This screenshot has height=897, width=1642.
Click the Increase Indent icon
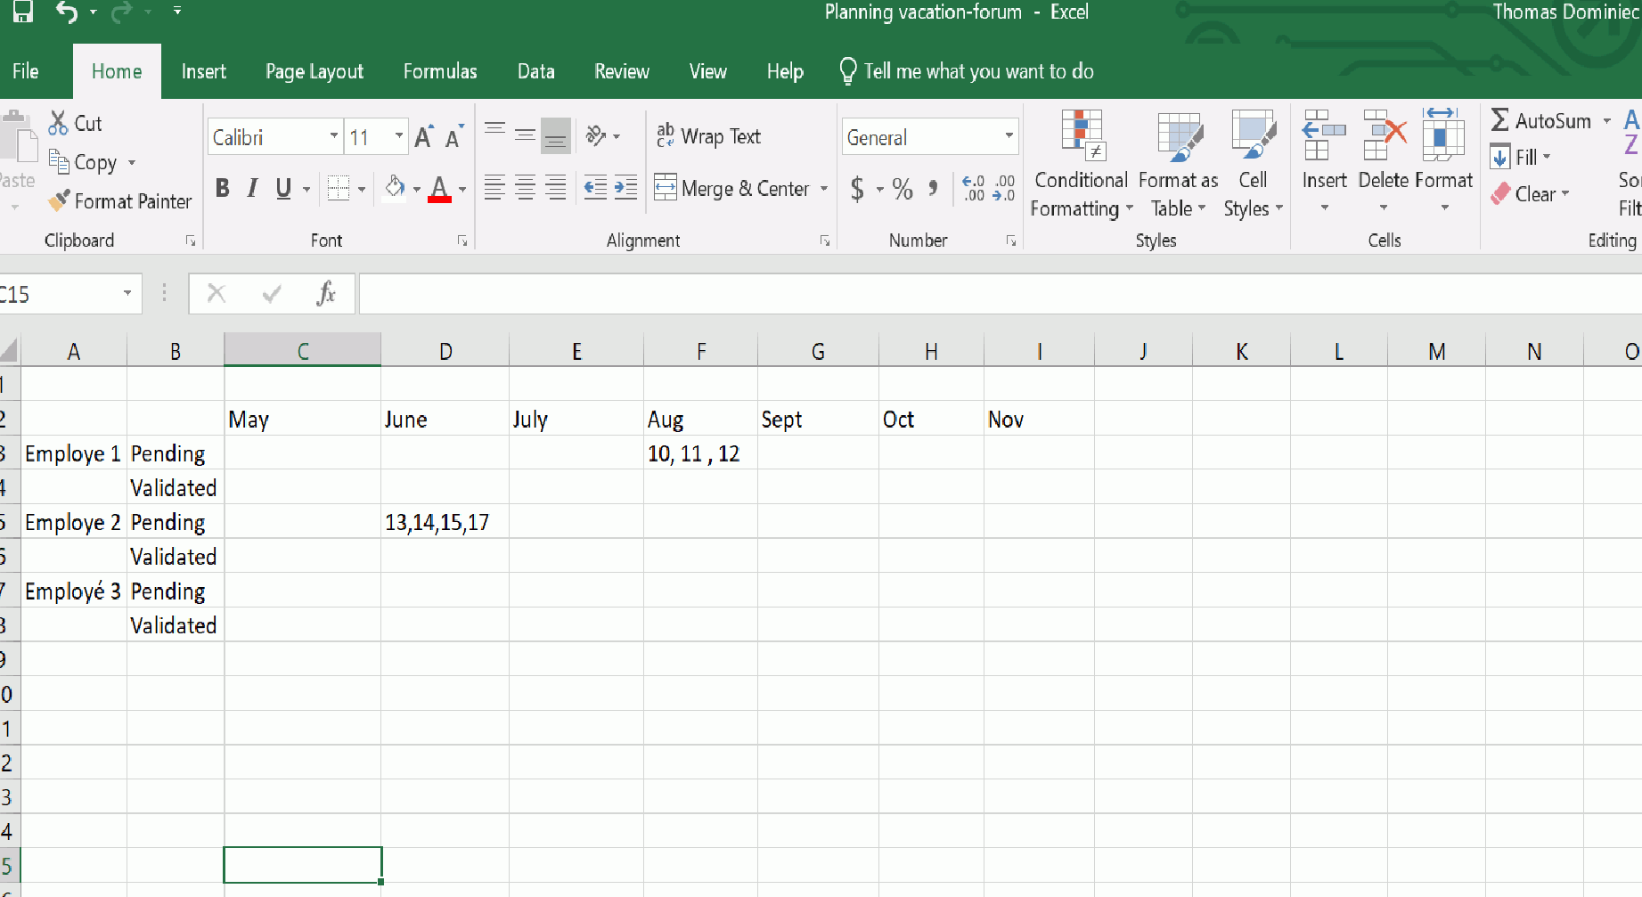(626, 188)
